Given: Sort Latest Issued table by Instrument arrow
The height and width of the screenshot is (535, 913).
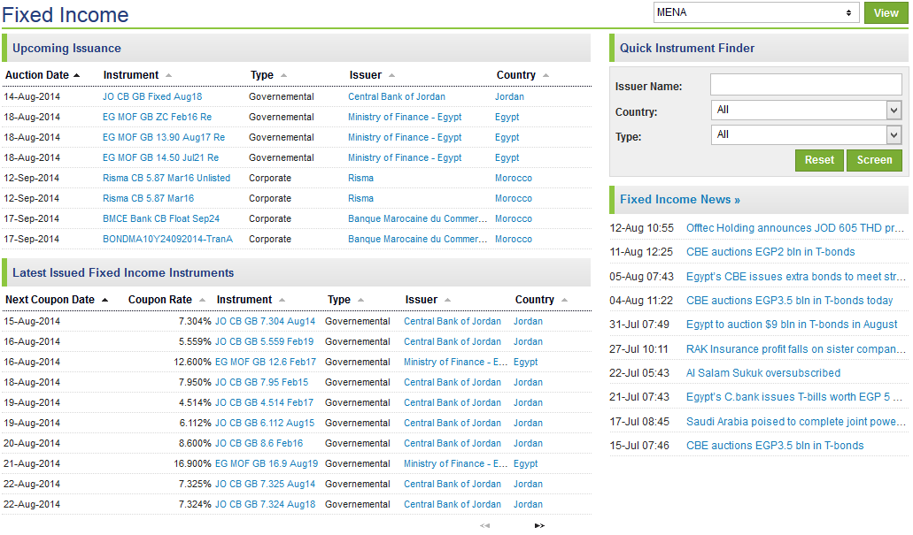Looking at the screenshot, I should 282,300.
